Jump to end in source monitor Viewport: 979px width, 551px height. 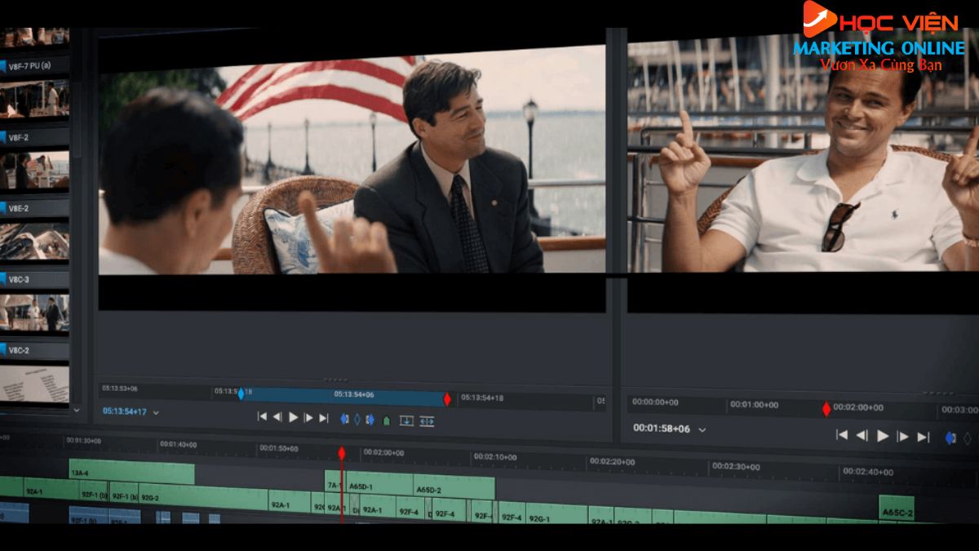324,418
